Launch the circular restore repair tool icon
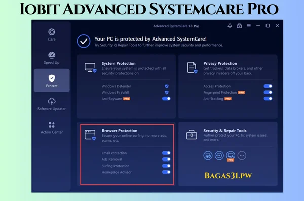 coord(219,155)
